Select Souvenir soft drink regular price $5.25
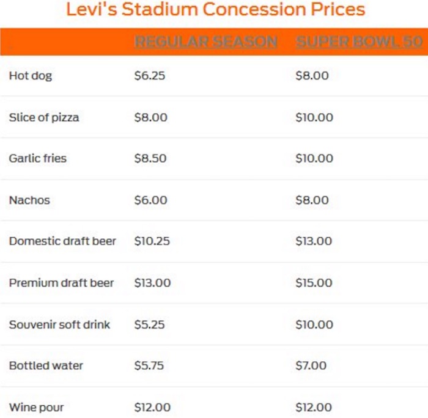The height and width of the screenshot is (418, 428). [150, 324]
